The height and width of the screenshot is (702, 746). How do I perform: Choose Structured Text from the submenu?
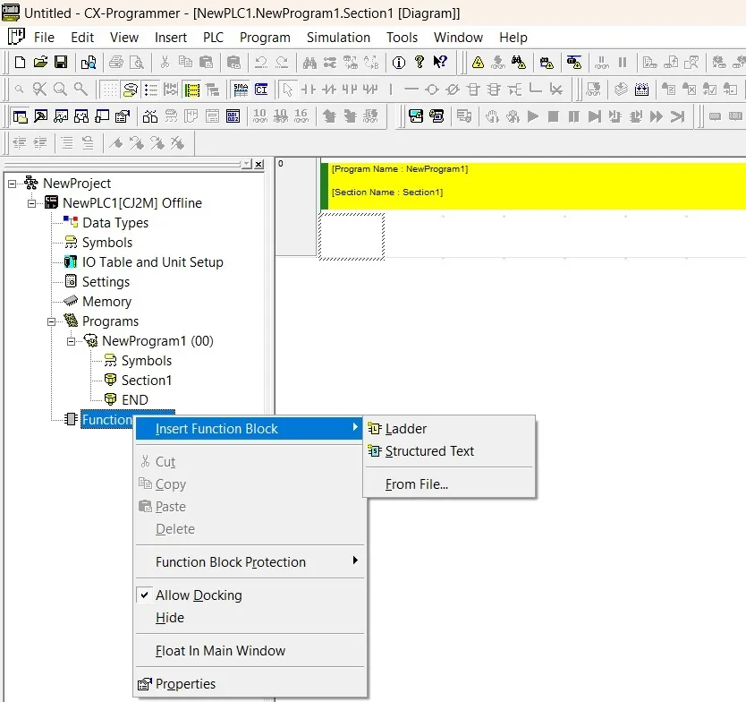coord(449,451)
